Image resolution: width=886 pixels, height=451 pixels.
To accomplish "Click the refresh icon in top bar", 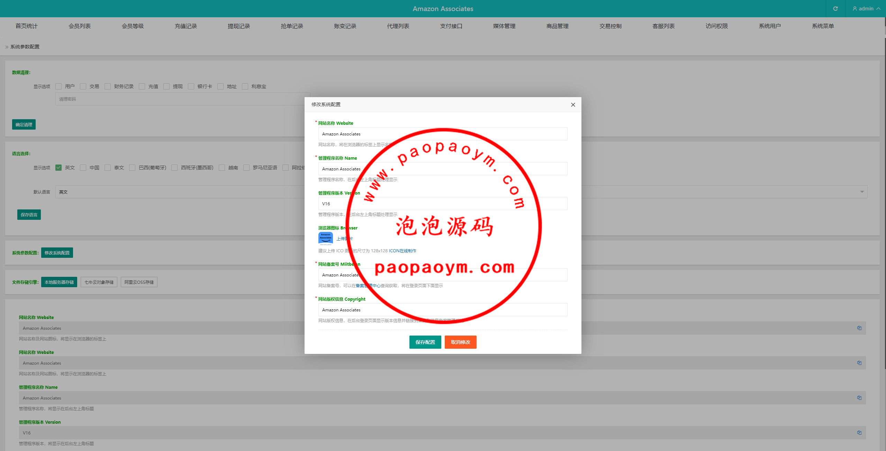I will 835,9.
